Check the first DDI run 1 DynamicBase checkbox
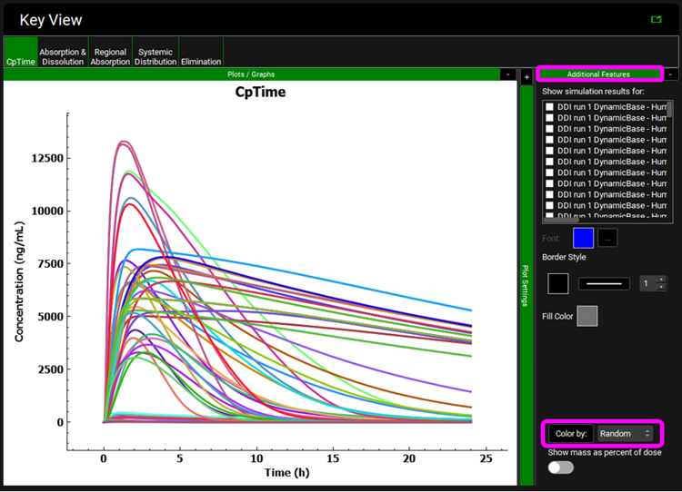 pyautogui.click(x=549, y=107)
